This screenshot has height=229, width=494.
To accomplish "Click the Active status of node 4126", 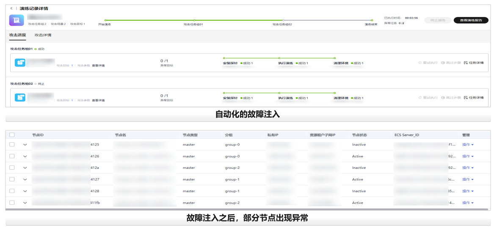I will 358,156.
